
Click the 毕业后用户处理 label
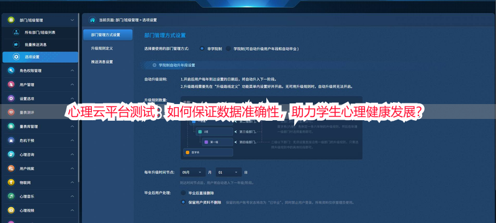(x=158, y=193)
